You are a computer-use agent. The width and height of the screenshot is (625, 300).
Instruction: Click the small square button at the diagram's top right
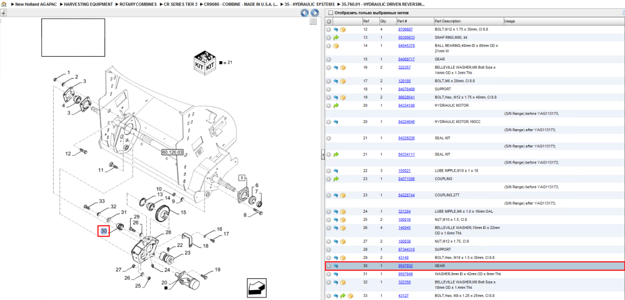pyautogui.click(x=313, y=21)
